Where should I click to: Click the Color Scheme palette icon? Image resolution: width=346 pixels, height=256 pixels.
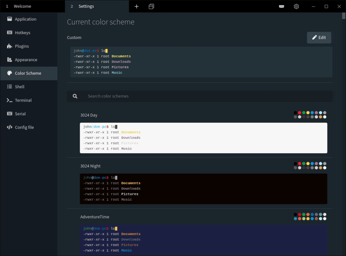(x=9, y=73)
